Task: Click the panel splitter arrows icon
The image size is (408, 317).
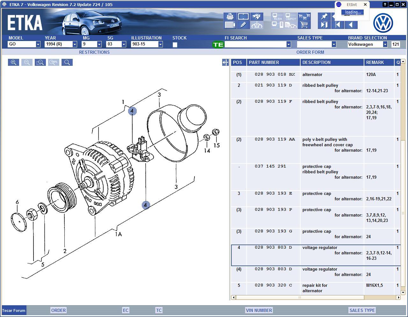Action: click(225, 63)
